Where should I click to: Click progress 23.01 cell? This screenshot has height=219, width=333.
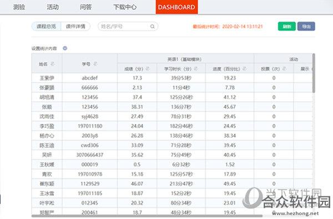[230, 203]
